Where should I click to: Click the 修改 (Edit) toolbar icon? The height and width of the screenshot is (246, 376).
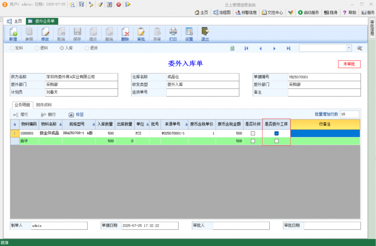coord(45,34)
